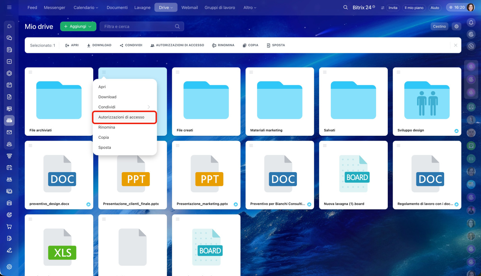Click Rinomina in the selection toolbar
Image resolution: width=481 pixels, height=276 pixels.
[223, 45]
